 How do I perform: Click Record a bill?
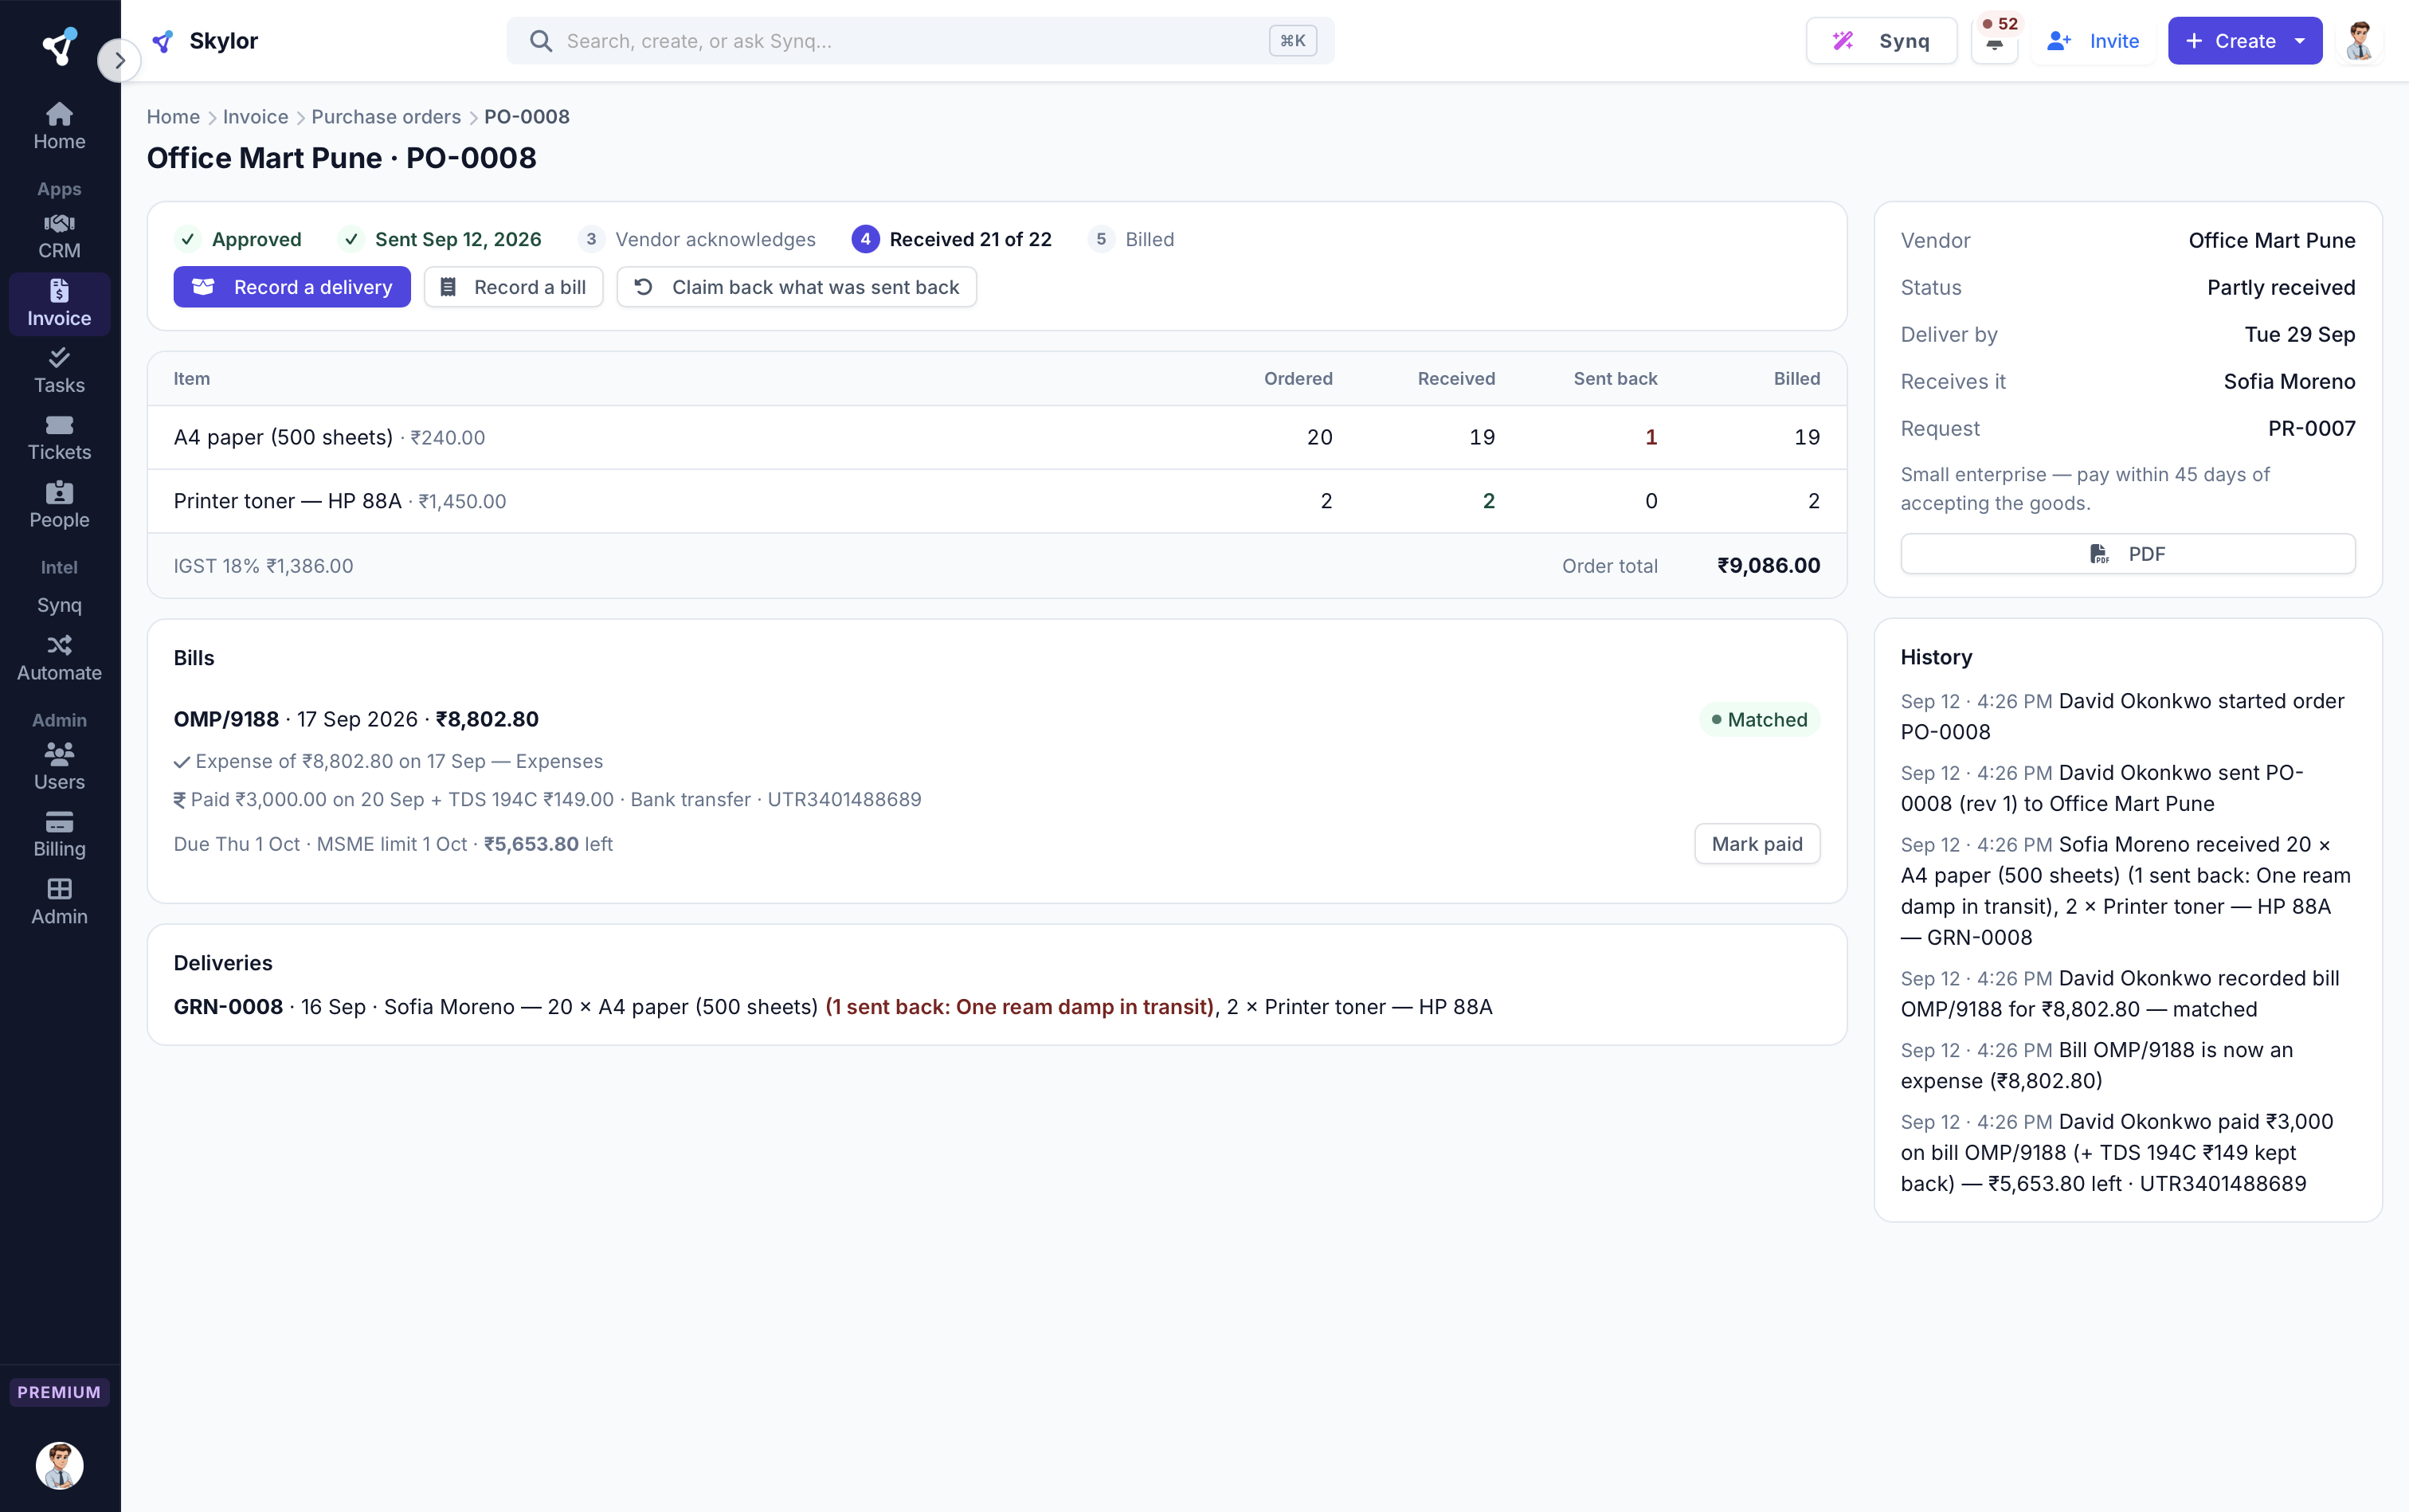tap(513, 287)
